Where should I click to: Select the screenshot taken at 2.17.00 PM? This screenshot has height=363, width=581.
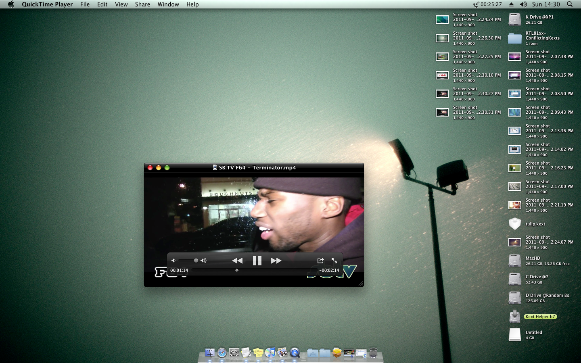click(x=515, y=186)
